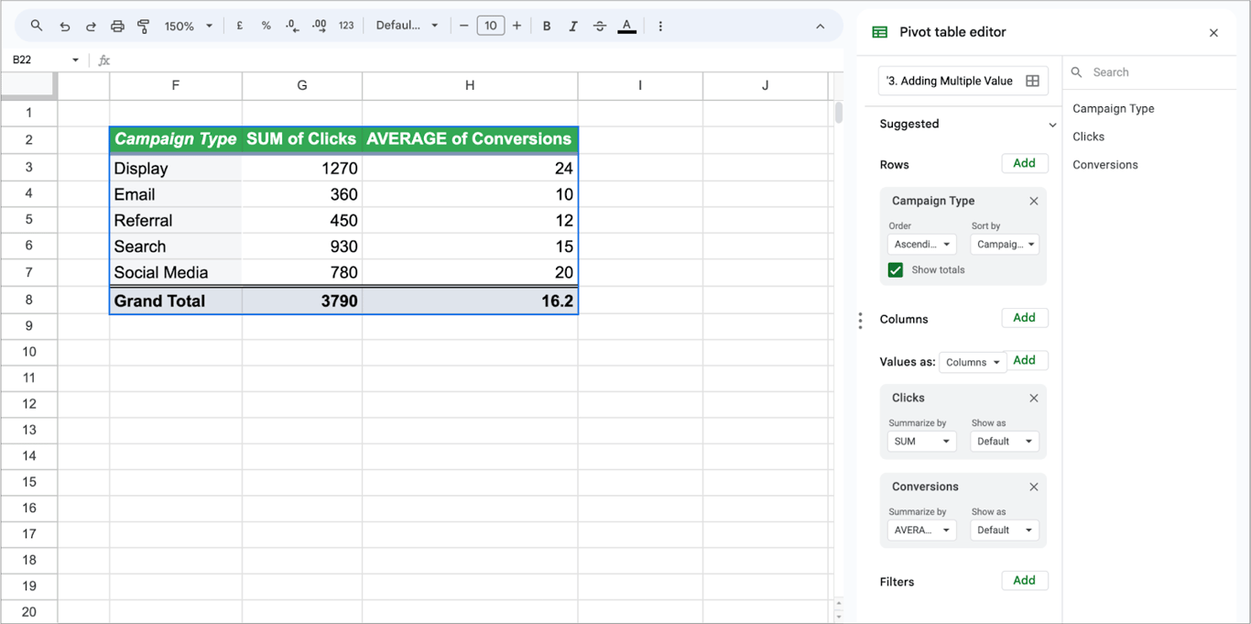Add a field to Rows
Screen dimensions: 1251x624
click(1024, 163)
